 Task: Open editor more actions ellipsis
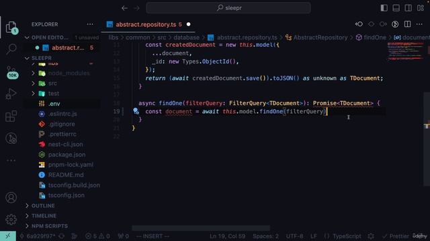click(x=419, y=24)
